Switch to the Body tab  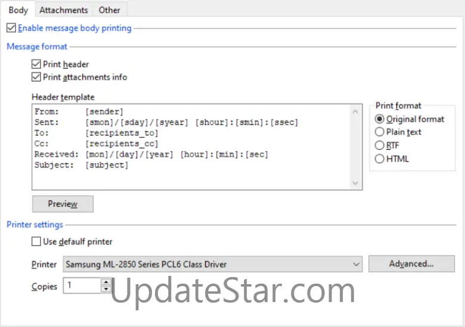click(x=18, y=10)
